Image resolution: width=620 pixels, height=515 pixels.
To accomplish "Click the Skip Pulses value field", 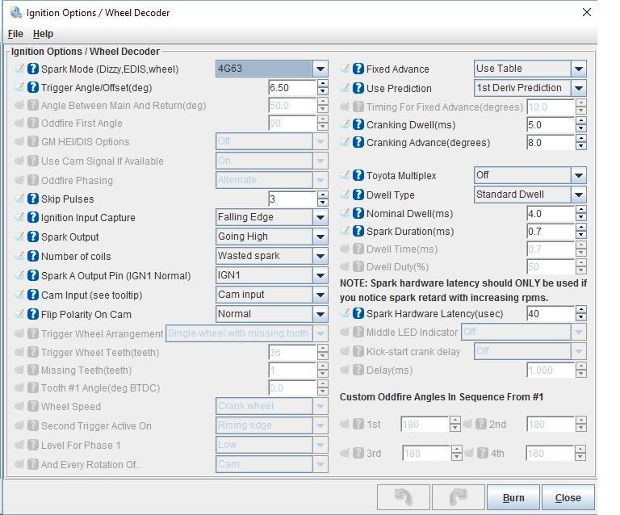I will [x=291, y=199].
